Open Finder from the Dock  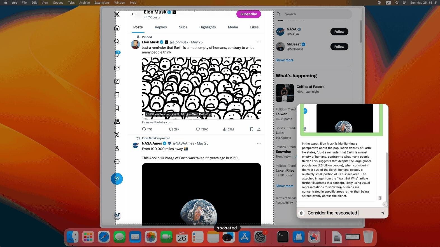pos(73,237)
